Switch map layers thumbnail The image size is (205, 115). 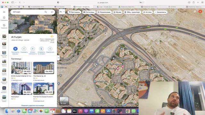[64, 101]
